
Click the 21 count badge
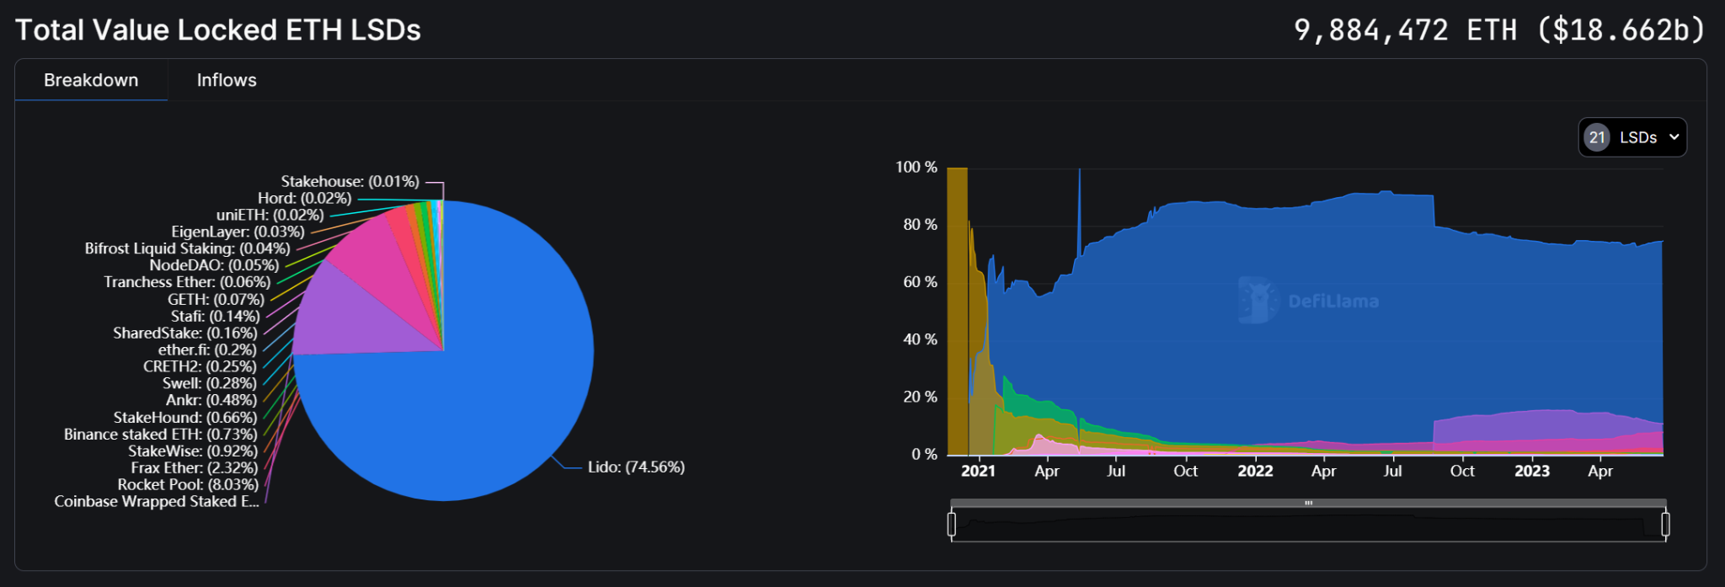tap(1596, 137)
